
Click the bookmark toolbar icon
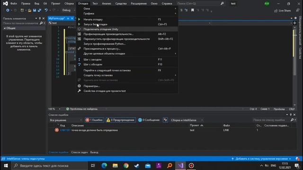[x=193, y=10]
